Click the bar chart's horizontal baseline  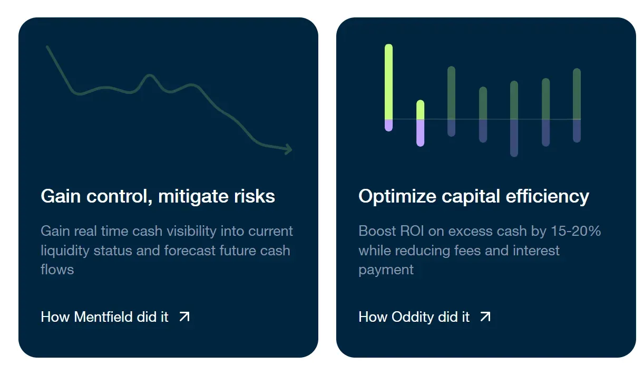483,119
